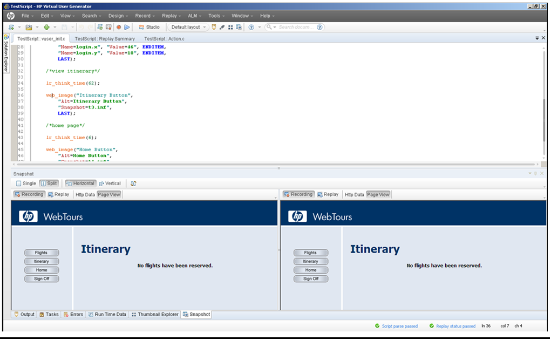Switch to TestScript : Action.c tab

[x=164, y=39]
